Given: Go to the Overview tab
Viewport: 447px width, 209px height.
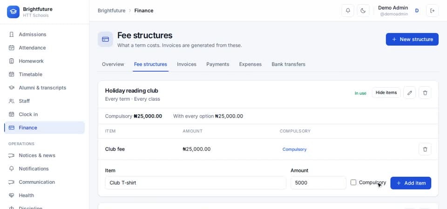Looking at the screenshot, I should (x=113, y=64).
